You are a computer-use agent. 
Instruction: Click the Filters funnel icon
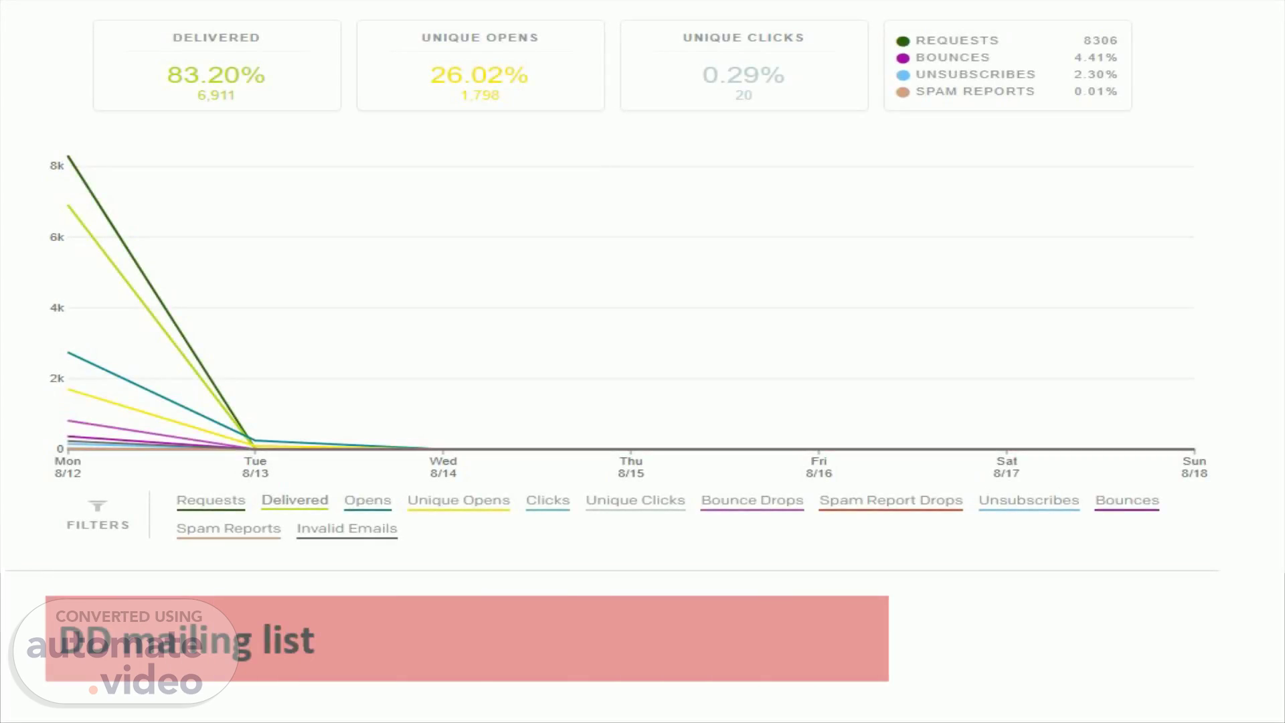click(x=98, y=507)
